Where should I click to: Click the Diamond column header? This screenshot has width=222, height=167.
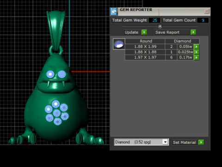tap(182, 41)
